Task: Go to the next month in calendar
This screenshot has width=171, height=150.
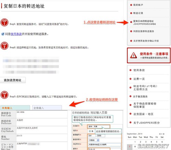Action: 164,134
